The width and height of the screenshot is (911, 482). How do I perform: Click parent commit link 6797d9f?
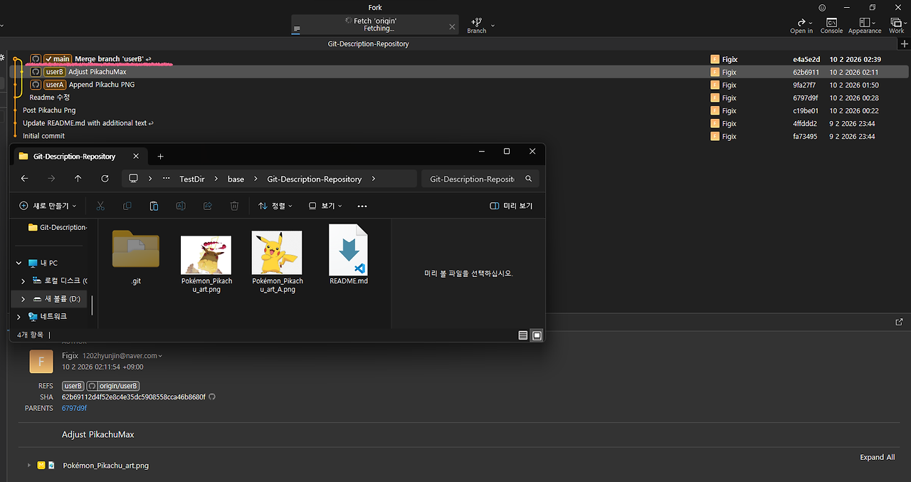coord(74,408)
